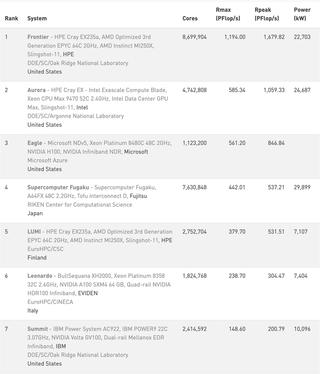
Task: Open the Eagle system link
Action: [x=35, y=143]
